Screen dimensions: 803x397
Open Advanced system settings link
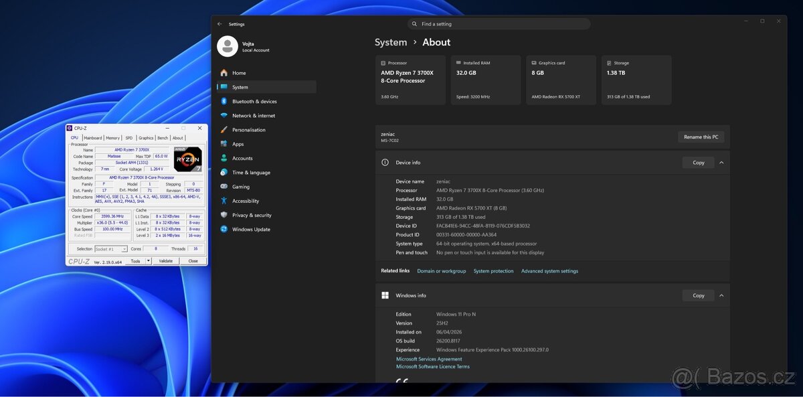click(x=550, y=271)
